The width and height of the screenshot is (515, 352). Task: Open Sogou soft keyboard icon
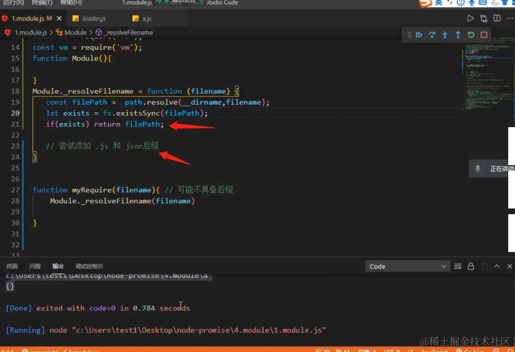point(483,3)
